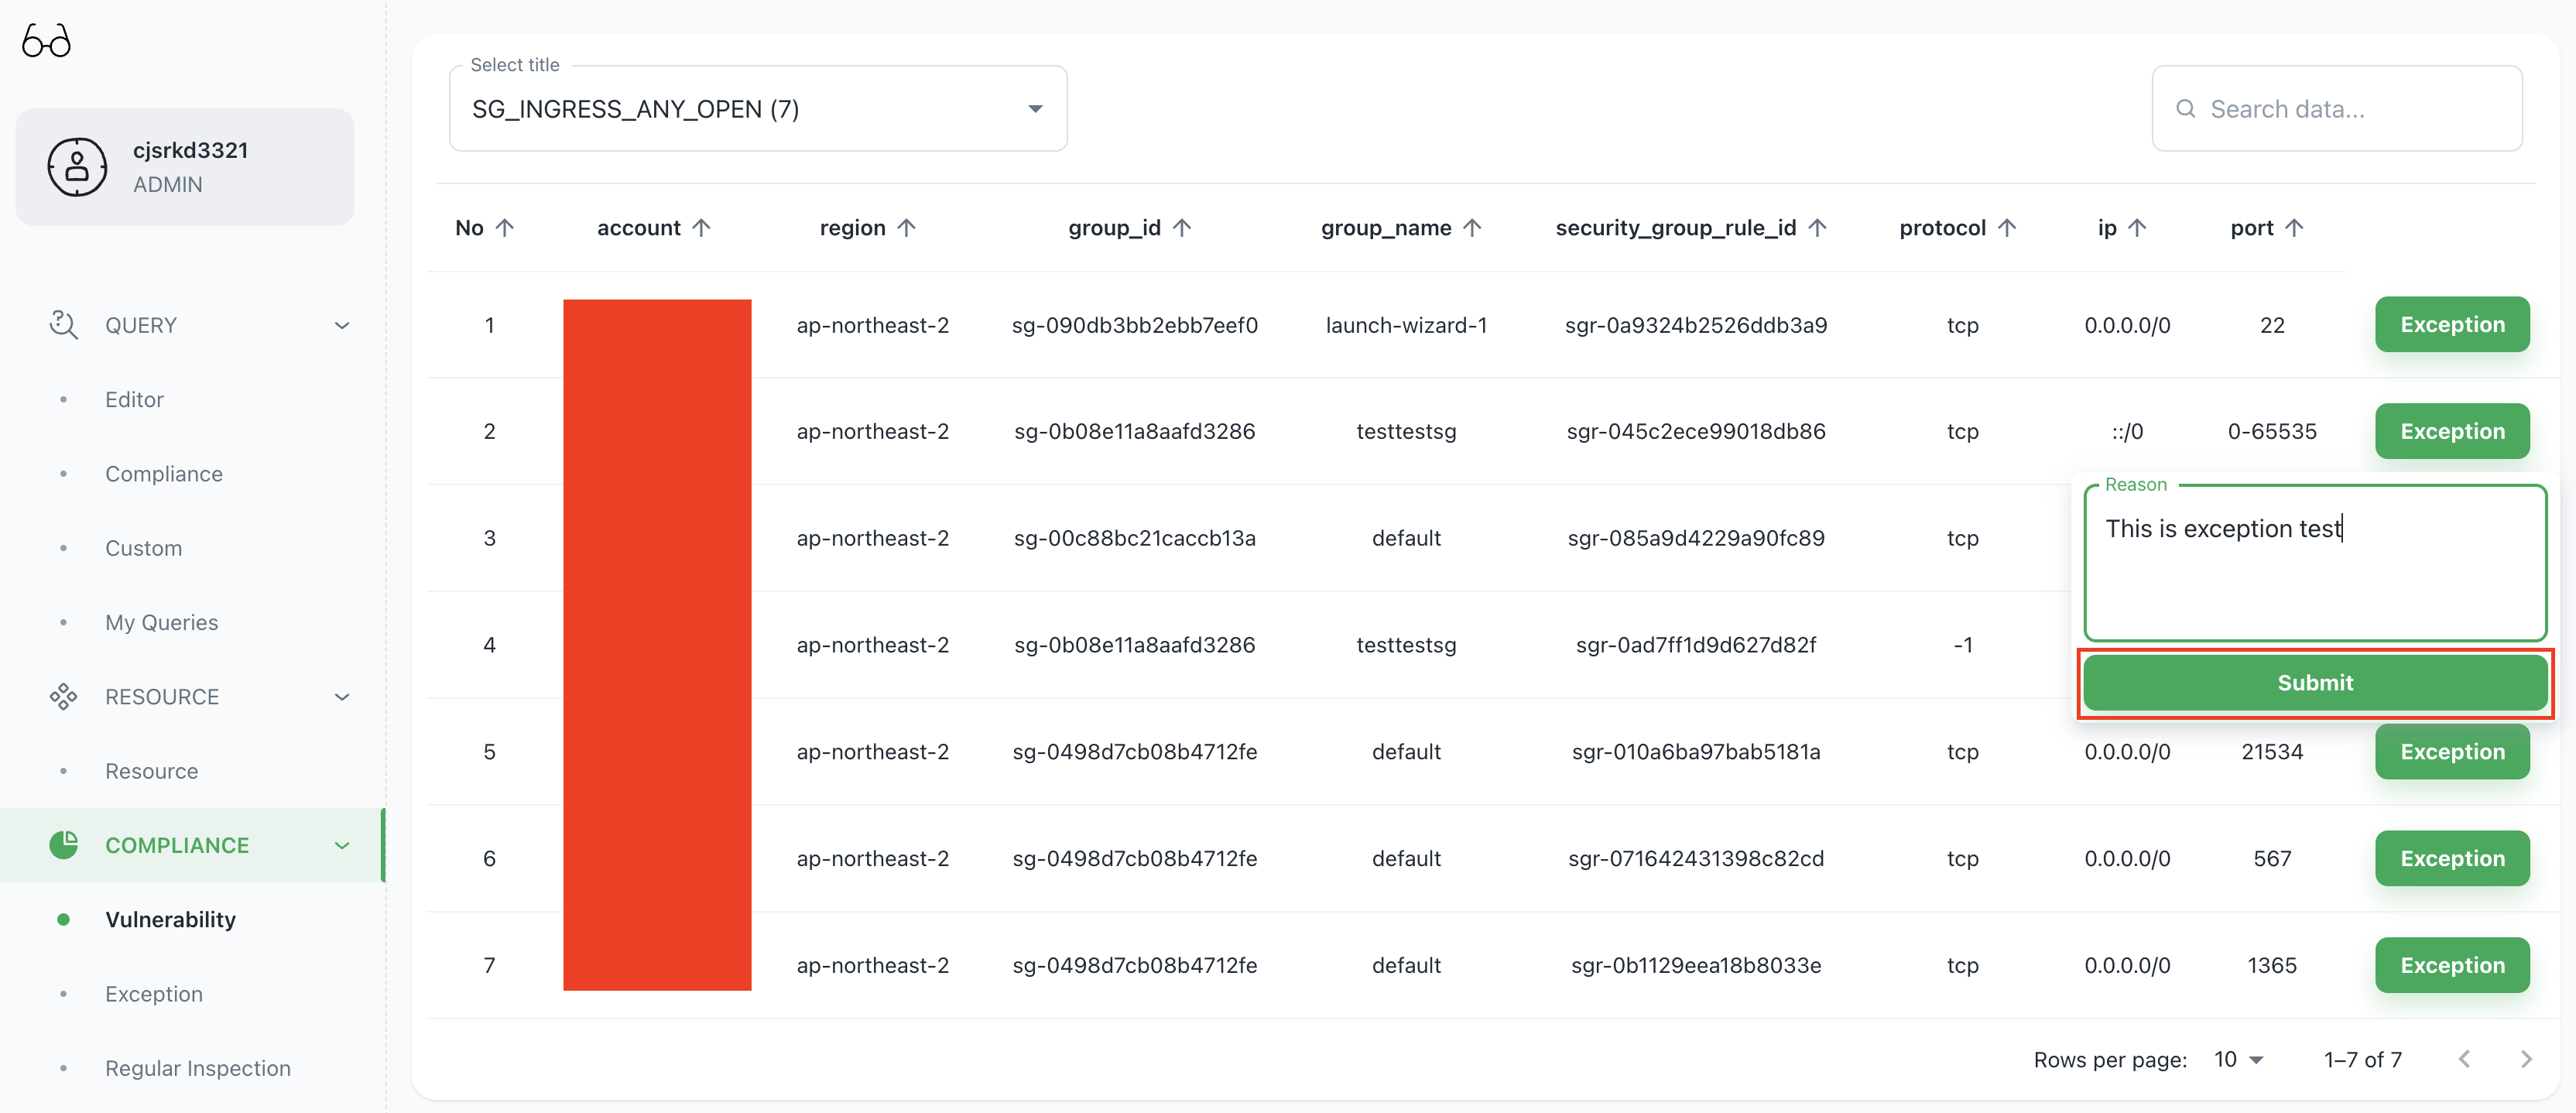Click the RESOURCE diamond-grid icon
Screen dimensions: 2576x1113
point(63,697)
